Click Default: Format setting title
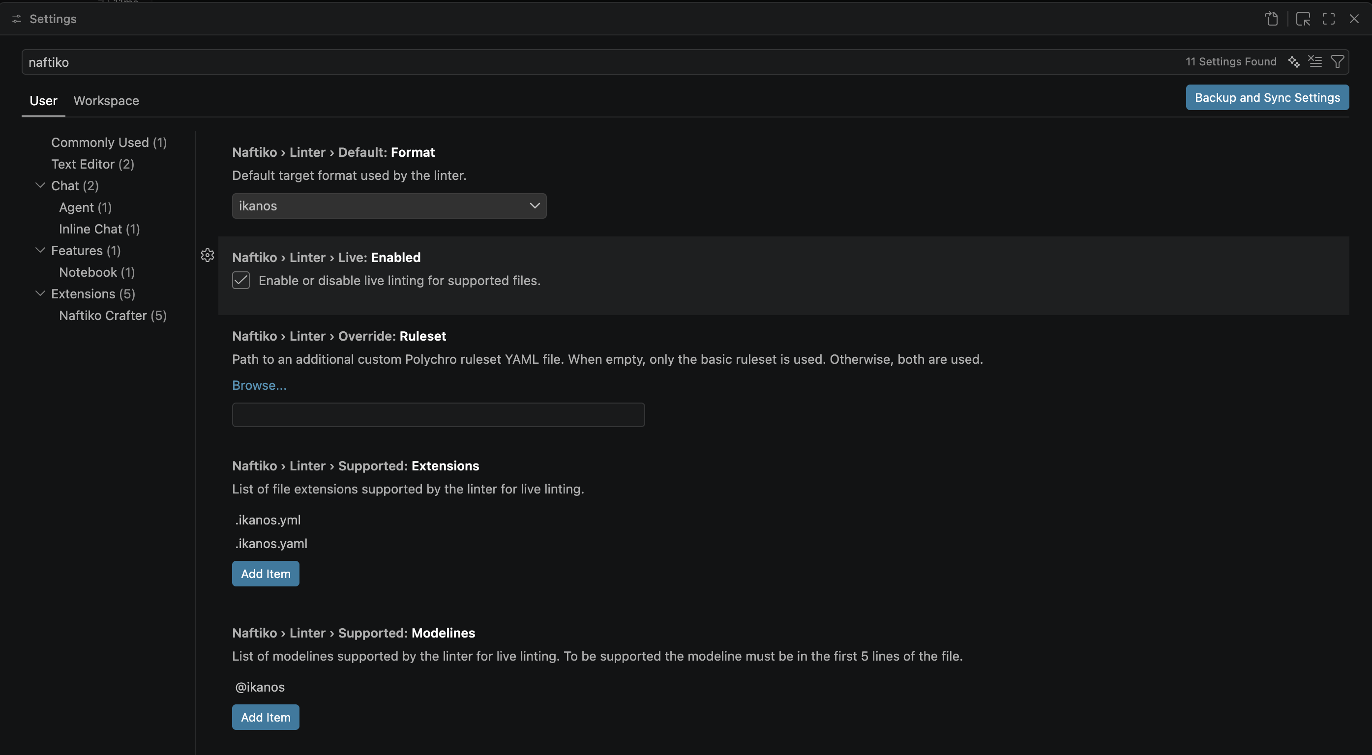1372x755 pixels. click(333, 152)
